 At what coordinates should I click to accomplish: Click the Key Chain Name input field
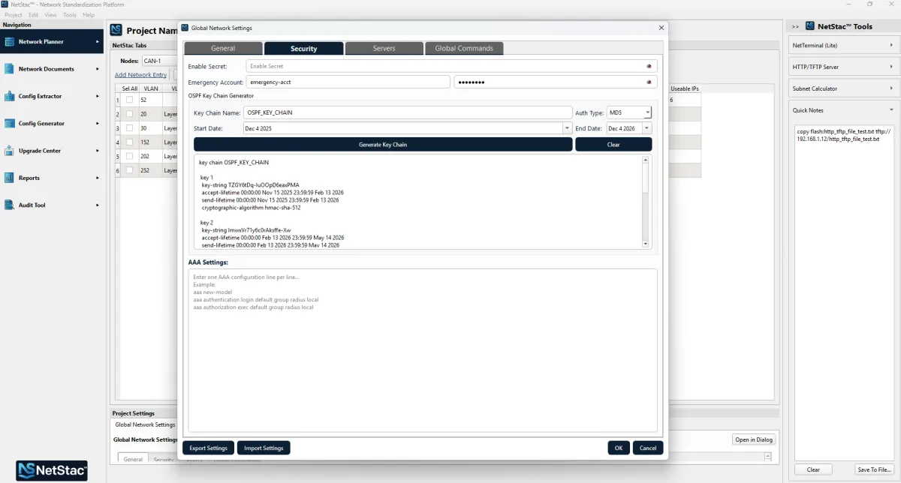[408, 112]
